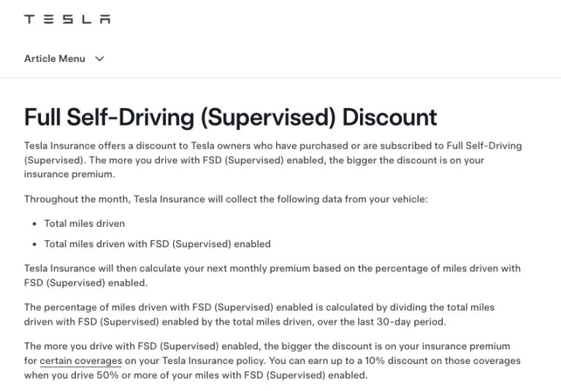Click the 'insurance premium.' text ending first paragraph
Image resolution: width=561 pixels, height=391 pixels.
tap(69, 174)
